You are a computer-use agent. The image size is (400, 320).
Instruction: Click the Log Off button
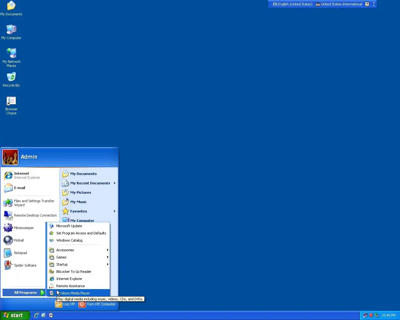coord(65,304)
